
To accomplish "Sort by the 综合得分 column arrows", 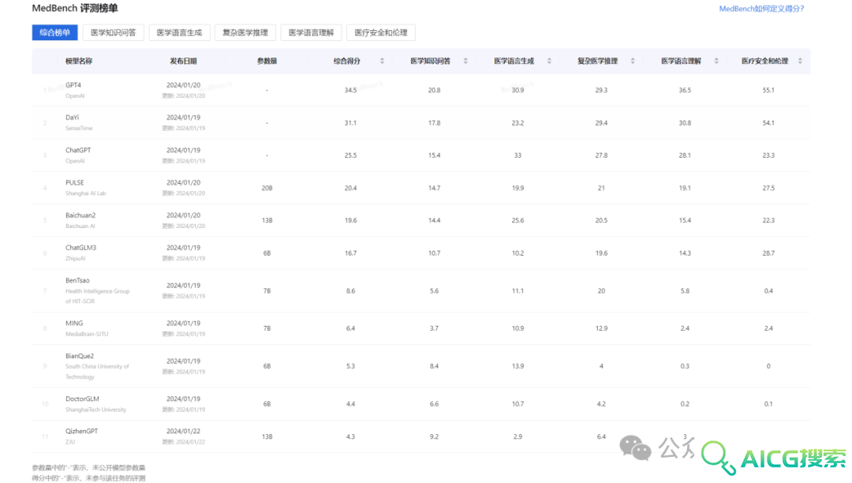I will [x=382, y=61].
